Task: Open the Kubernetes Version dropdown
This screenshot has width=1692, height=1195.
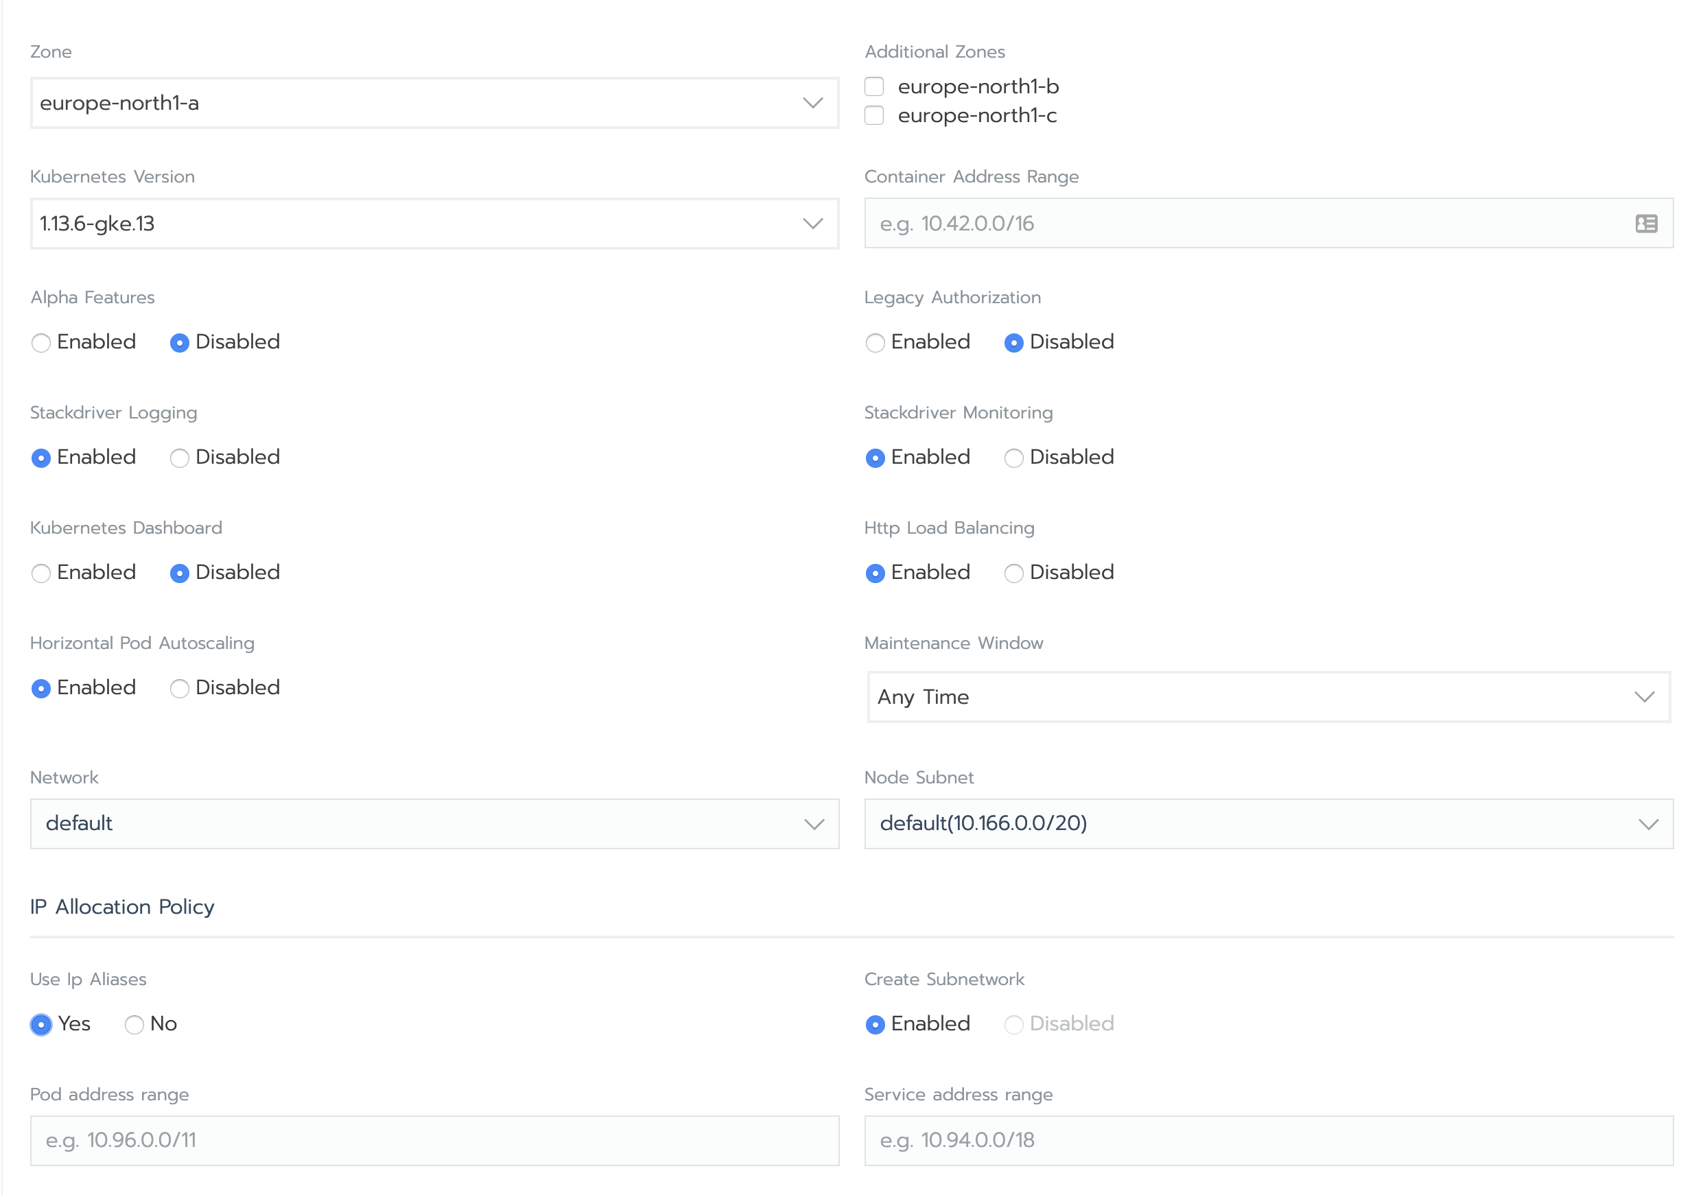Action: click(812, 224)
